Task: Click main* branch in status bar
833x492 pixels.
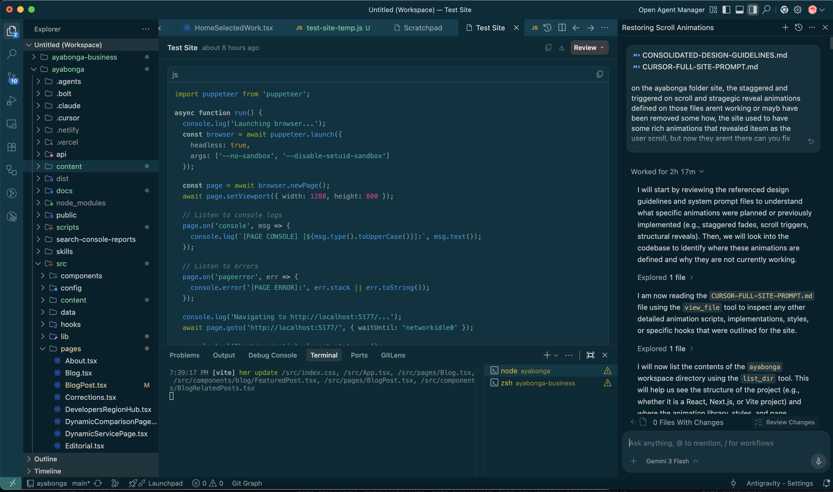Action: click(81, 483)
